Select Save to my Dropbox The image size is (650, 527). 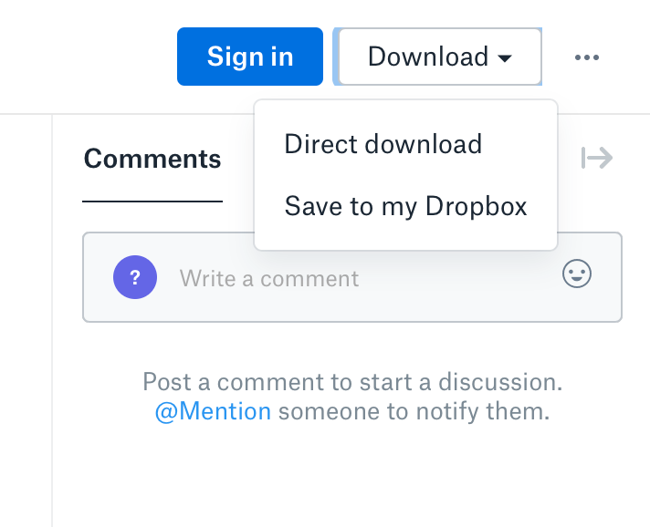click(x=405, y=206)
